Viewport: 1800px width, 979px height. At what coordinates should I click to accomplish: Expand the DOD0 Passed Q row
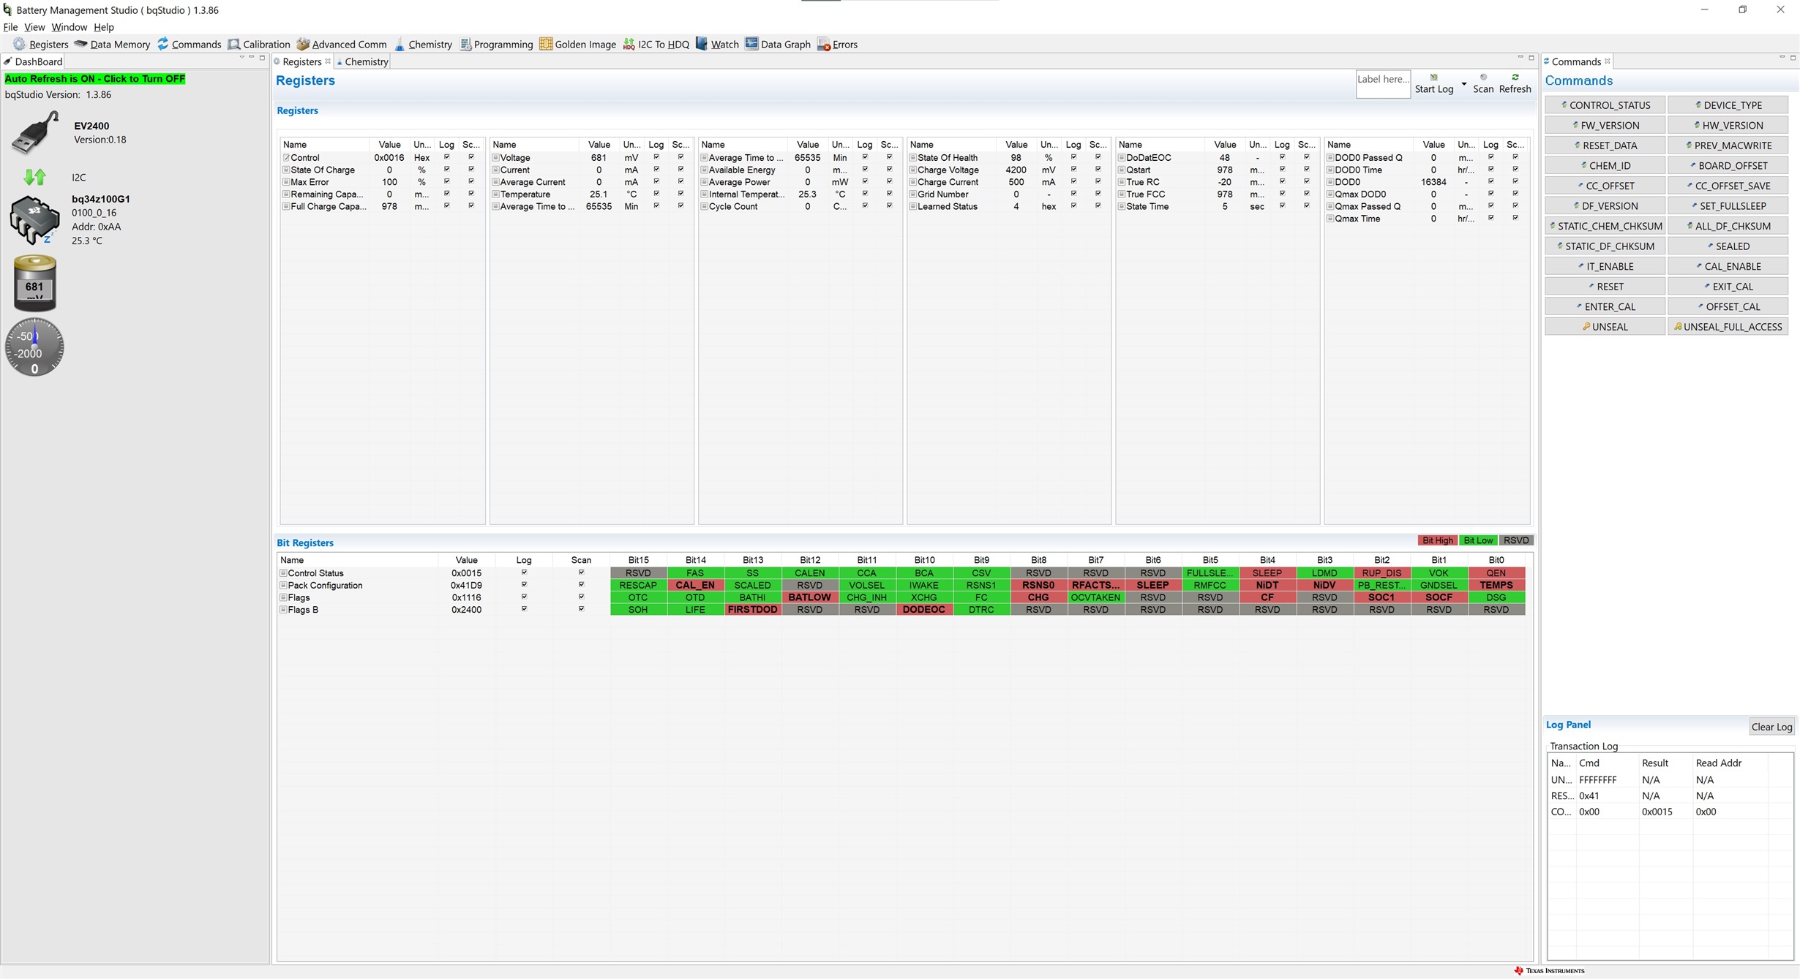pyautogui.click(x=1330, y=158)
